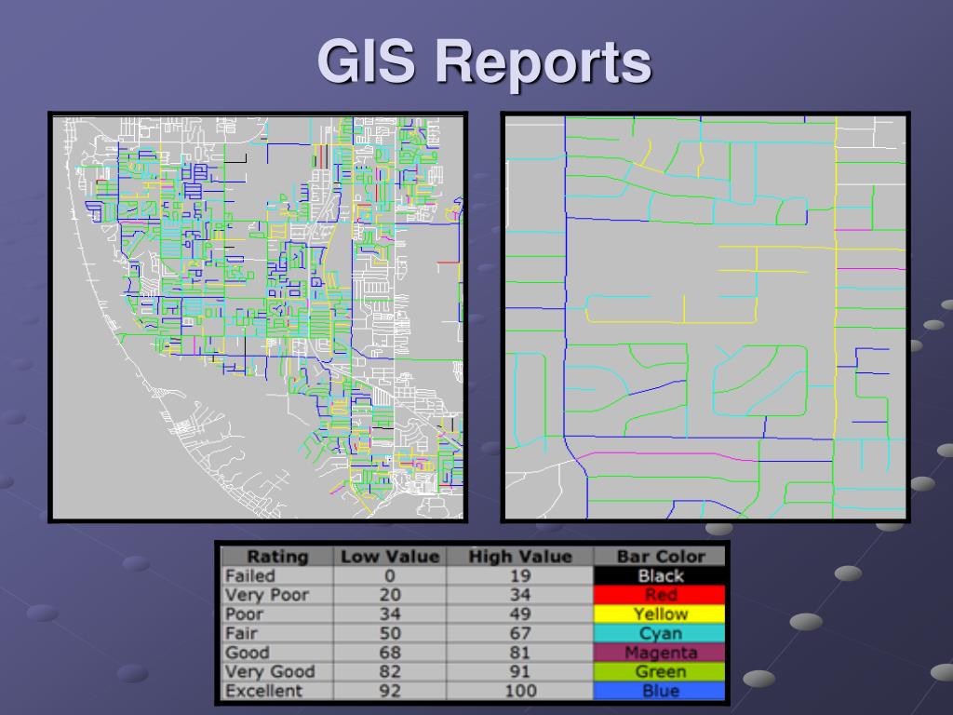The height and width of the screenshot is (715, 953).
Task: Select the Low Value column header
Action: 390,557
